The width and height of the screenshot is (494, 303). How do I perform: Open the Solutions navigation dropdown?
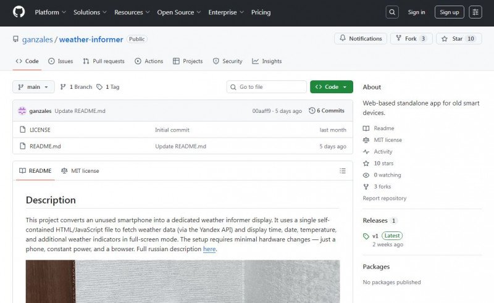90,12
